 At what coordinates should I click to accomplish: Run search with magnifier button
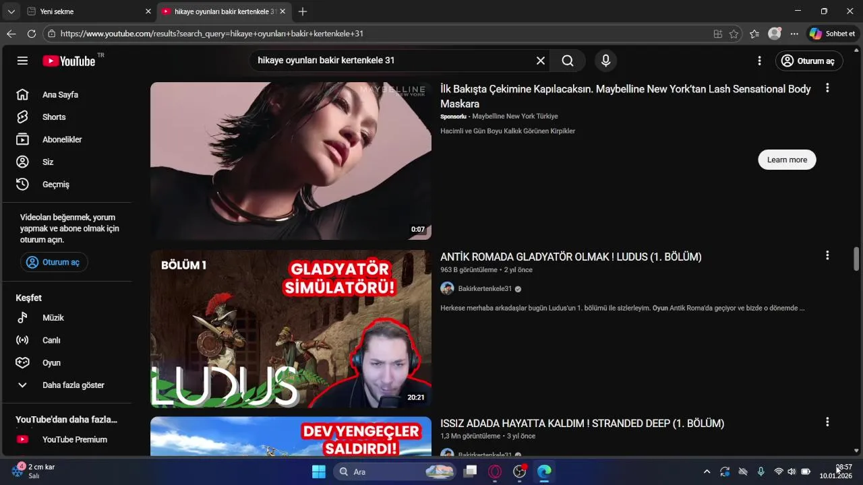568,61
